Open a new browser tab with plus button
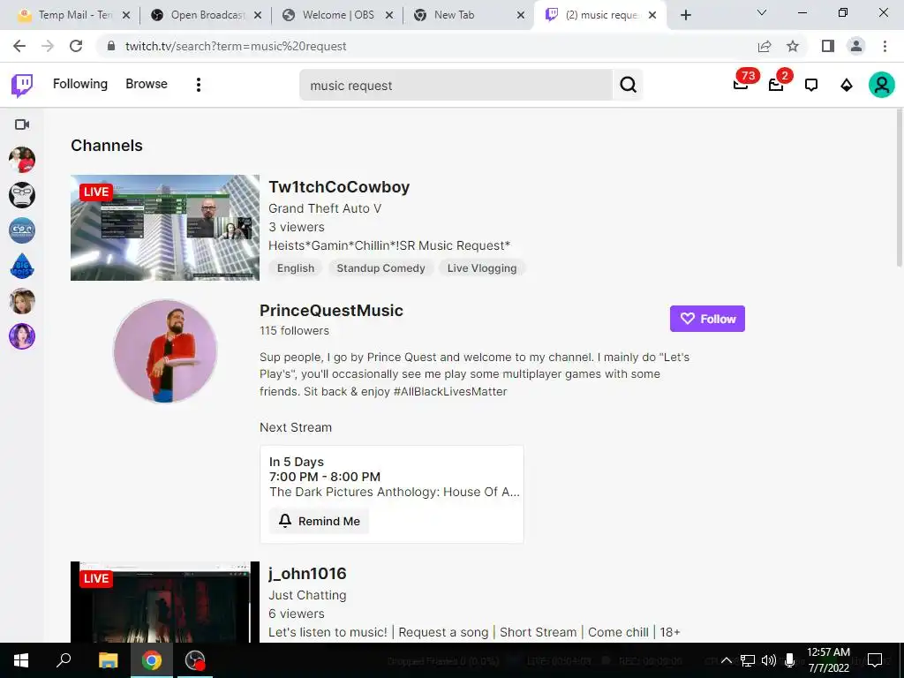Viewport: 904px width, 678px height. (685, 15)
